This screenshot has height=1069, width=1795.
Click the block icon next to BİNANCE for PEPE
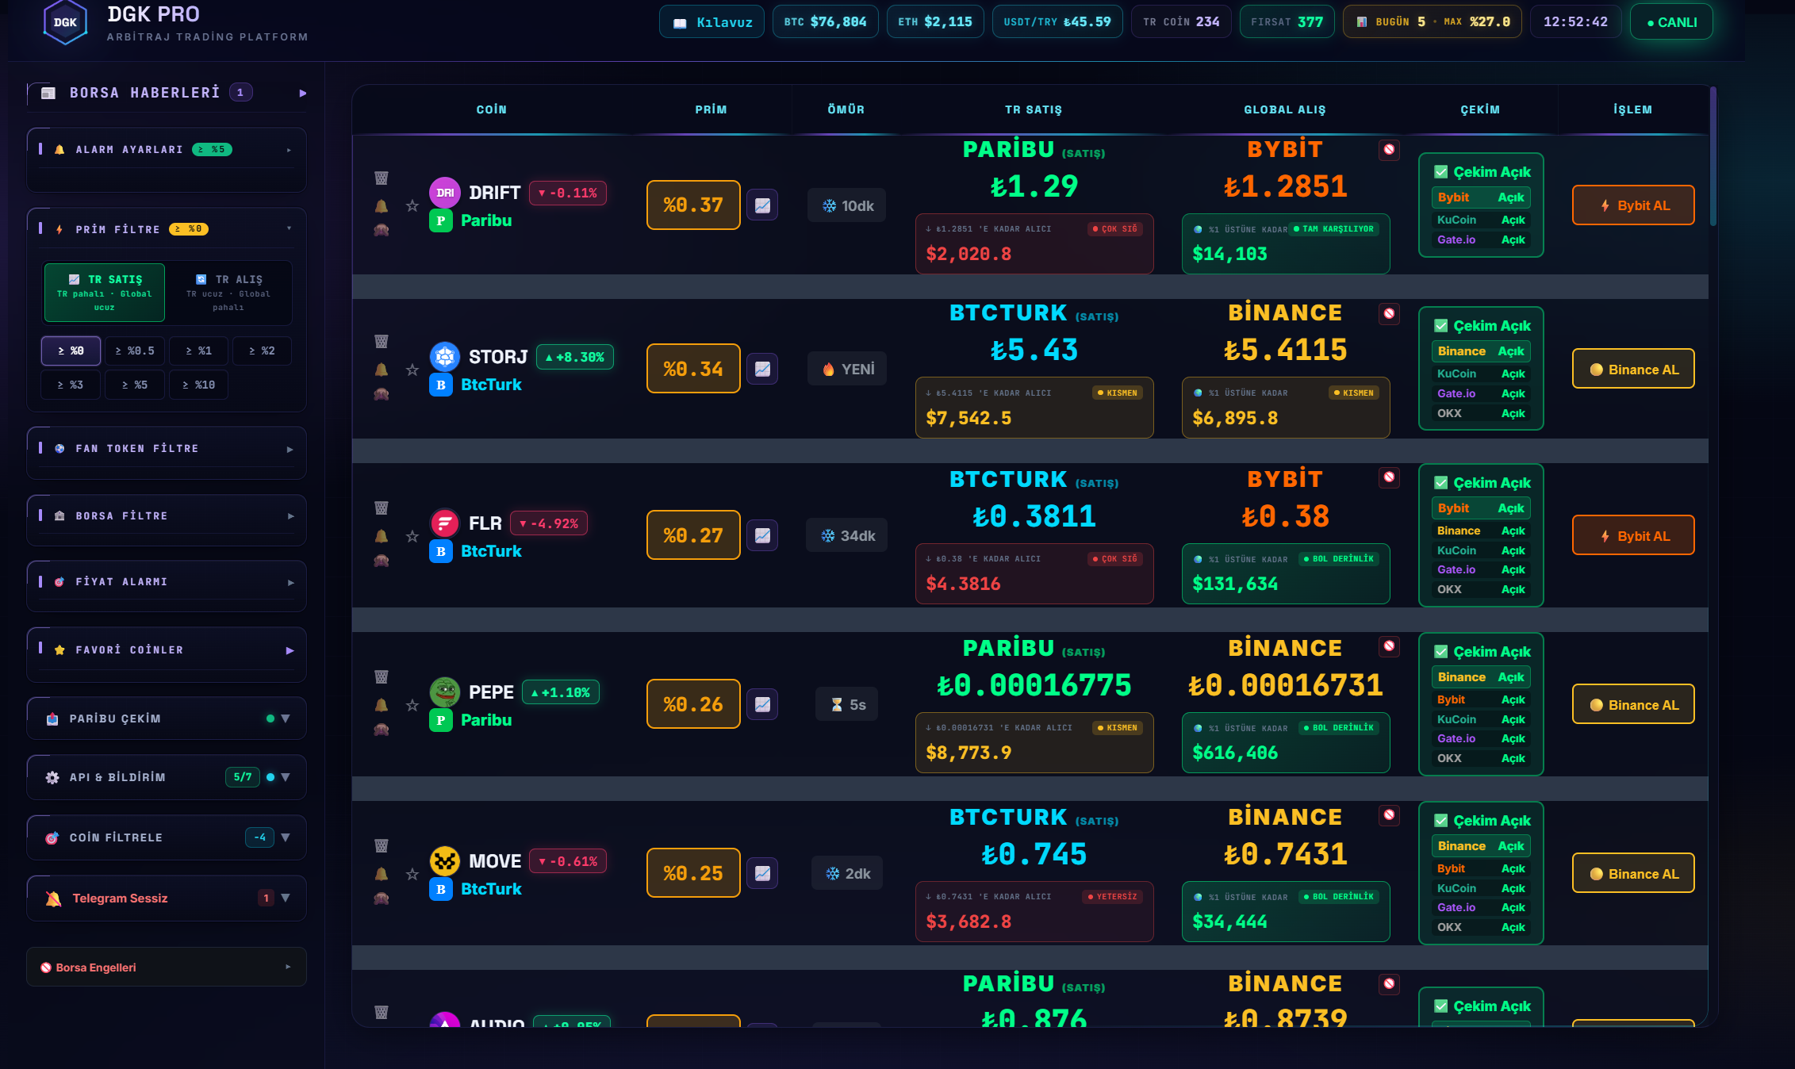point(1389,646)
